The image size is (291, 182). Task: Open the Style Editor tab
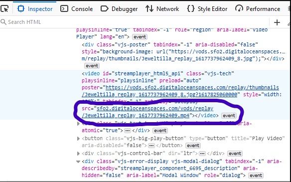pyautogui.click(x=207, y=9)
